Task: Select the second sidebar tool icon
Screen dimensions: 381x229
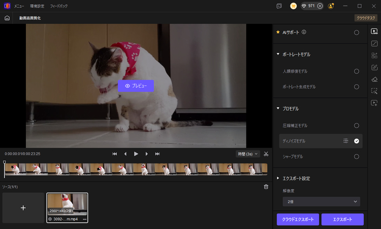Action: click(x=374, y=44)
